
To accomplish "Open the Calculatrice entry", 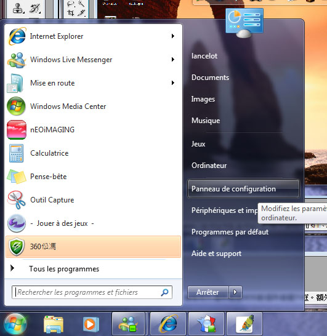I will (93, 153).
